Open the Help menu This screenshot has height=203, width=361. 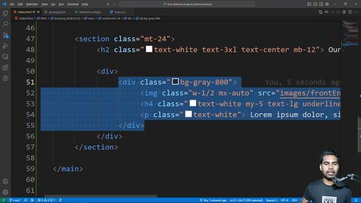point(85,4)
